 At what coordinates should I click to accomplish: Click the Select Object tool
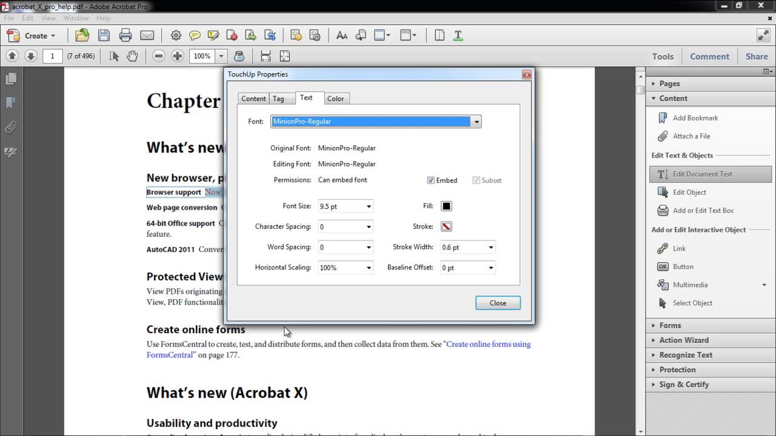click(692, 303)
